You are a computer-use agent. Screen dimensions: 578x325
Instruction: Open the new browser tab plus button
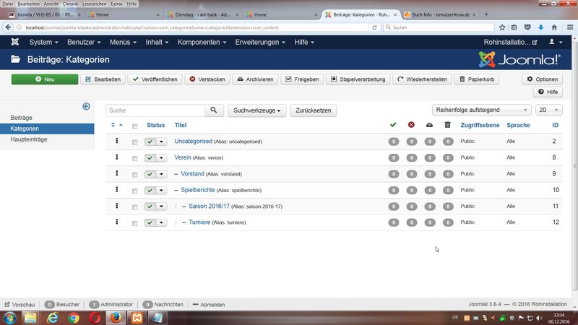click(x=486, y=14)
